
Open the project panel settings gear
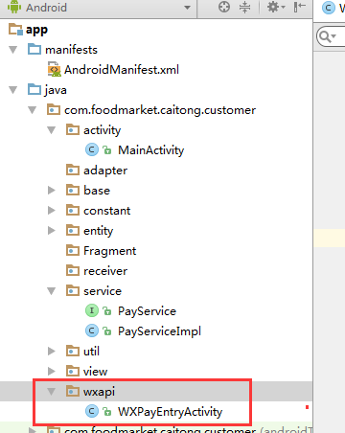273,7
